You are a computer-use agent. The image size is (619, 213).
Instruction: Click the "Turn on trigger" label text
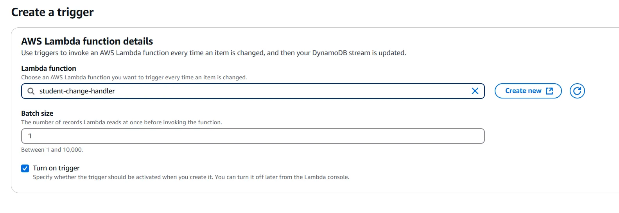point(56,168)
